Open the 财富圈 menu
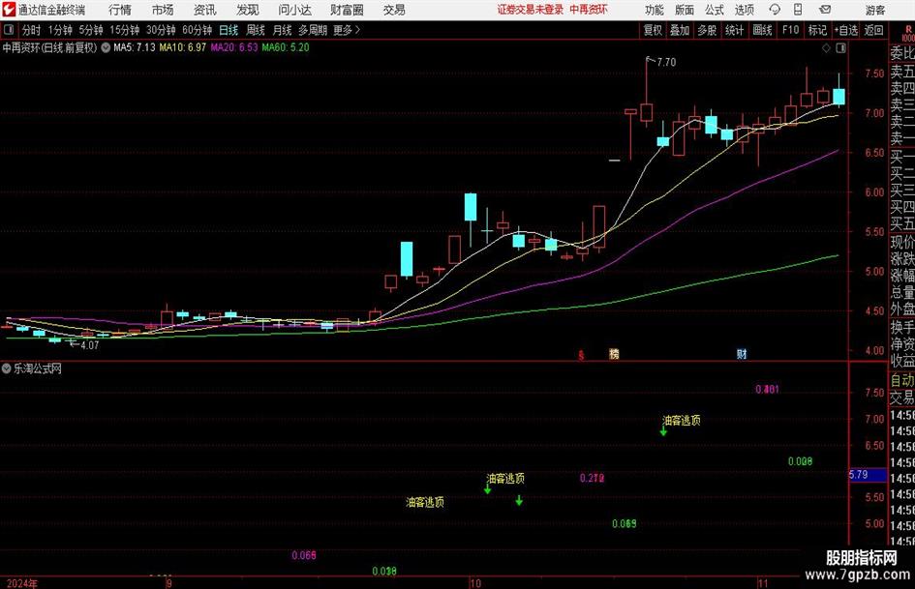This screenshot has height=589, width=915. pos(347,10)
